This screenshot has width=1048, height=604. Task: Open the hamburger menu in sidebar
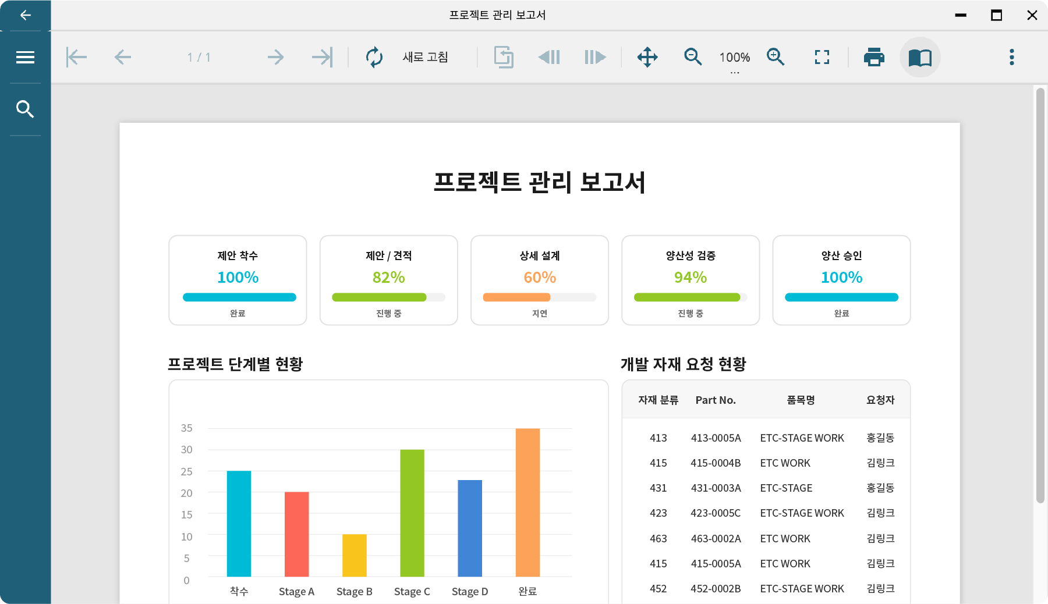point(25,57)
